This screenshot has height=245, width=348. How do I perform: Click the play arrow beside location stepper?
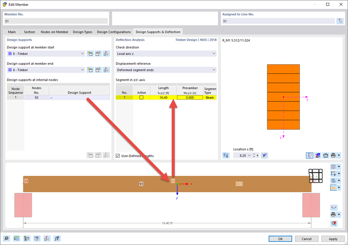(257, 156)
